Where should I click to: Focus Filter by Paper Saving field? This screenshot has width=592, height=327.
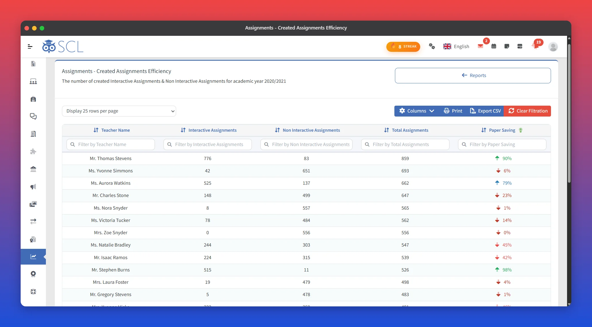coord(502,145)
